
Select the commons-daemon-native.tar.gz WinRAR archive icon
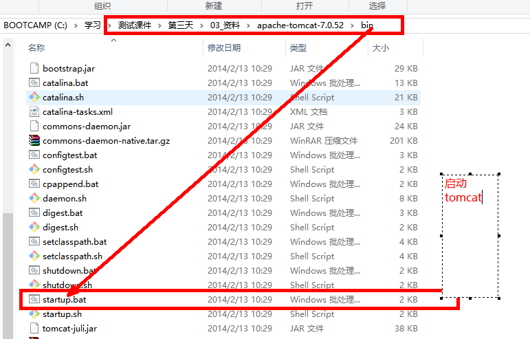click(34, 140)
